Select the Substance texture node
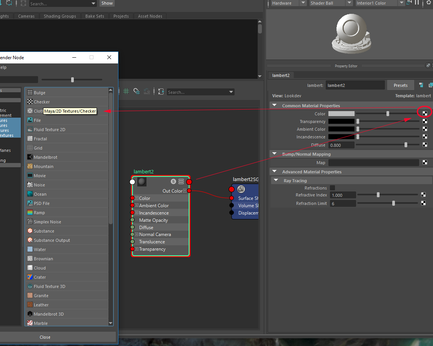This screenshot has width=433, height=346. [44, 231]
